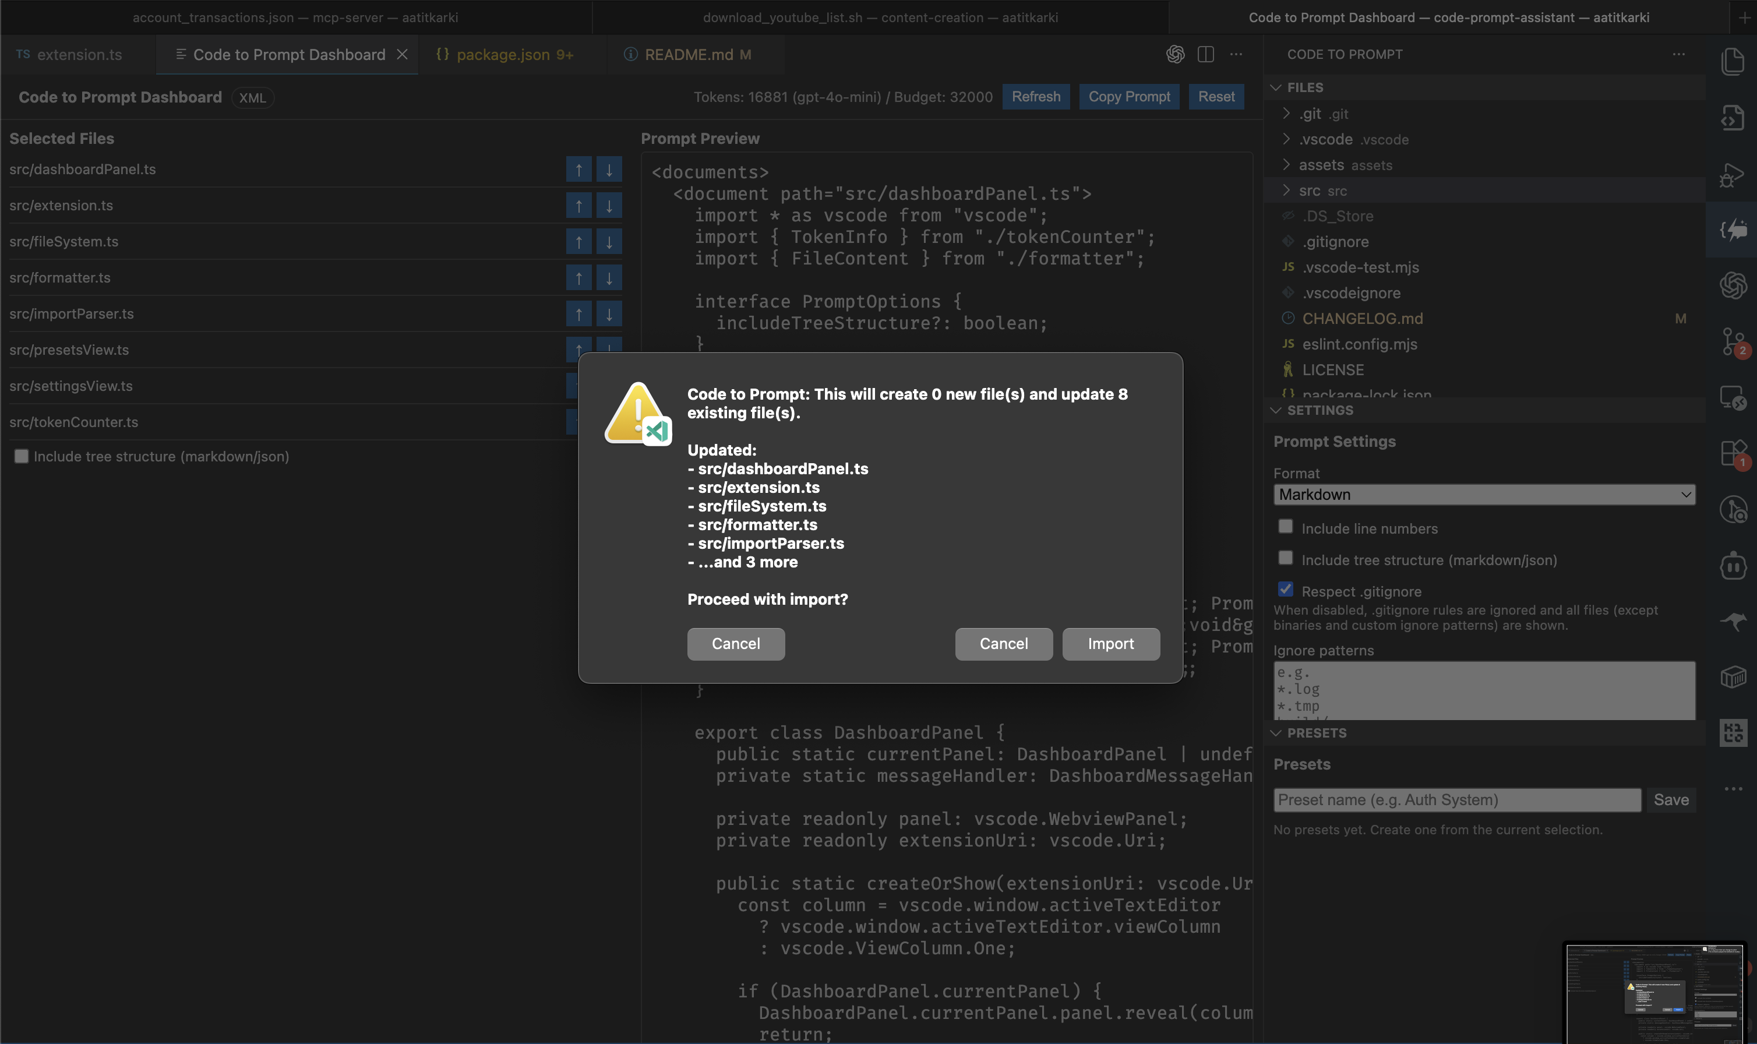This screenshot has height=1044, width=1757.
Task: Click the split editor layout icon next to the ellipsis
Action: click(x=1205, y=54)
